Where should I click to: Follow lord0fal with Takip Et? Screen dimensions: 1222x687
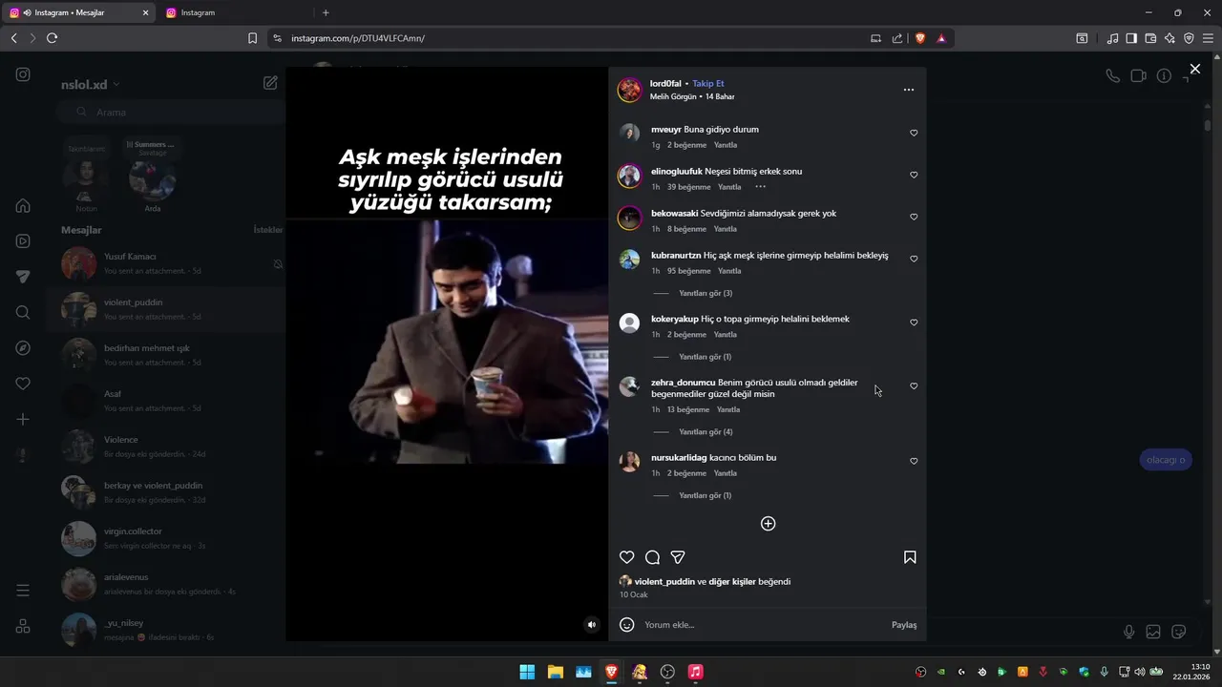[708, 84]
